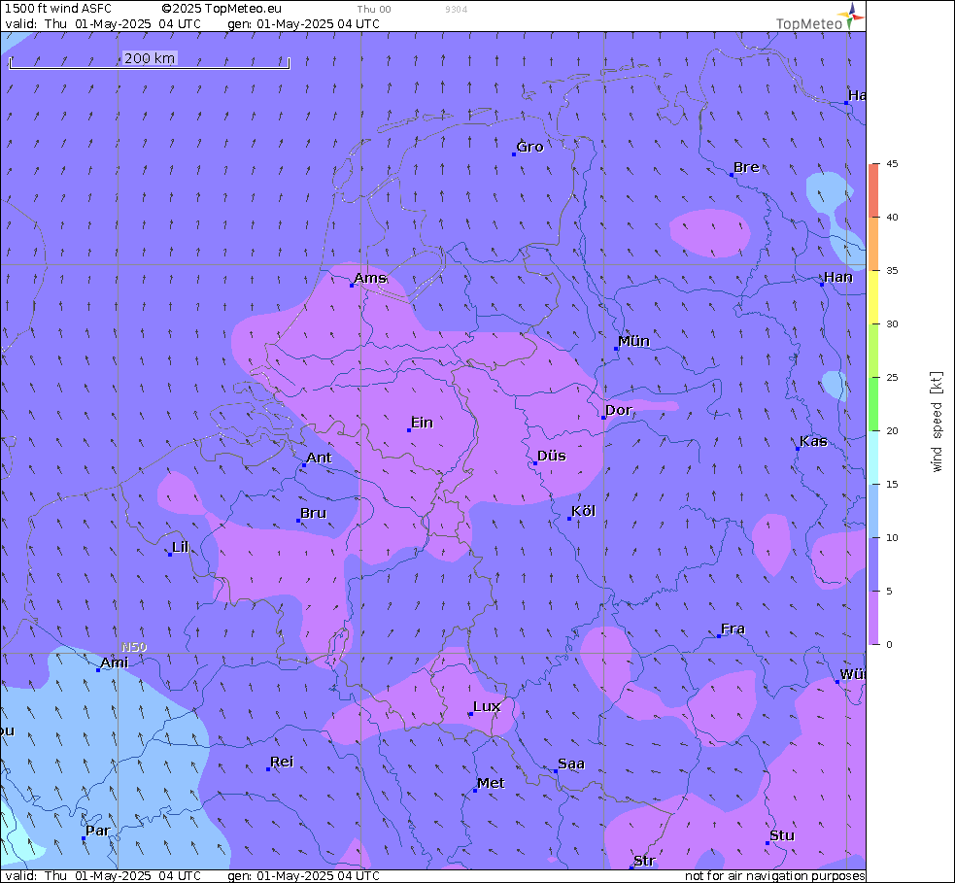Click the red 45 kt color band
This screenshot has width=955, height=883.
point(874,190)
